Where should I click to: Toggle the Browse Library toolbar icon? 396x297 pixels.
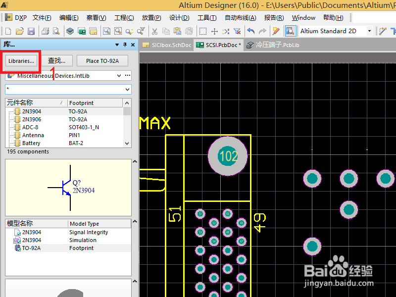290,31
